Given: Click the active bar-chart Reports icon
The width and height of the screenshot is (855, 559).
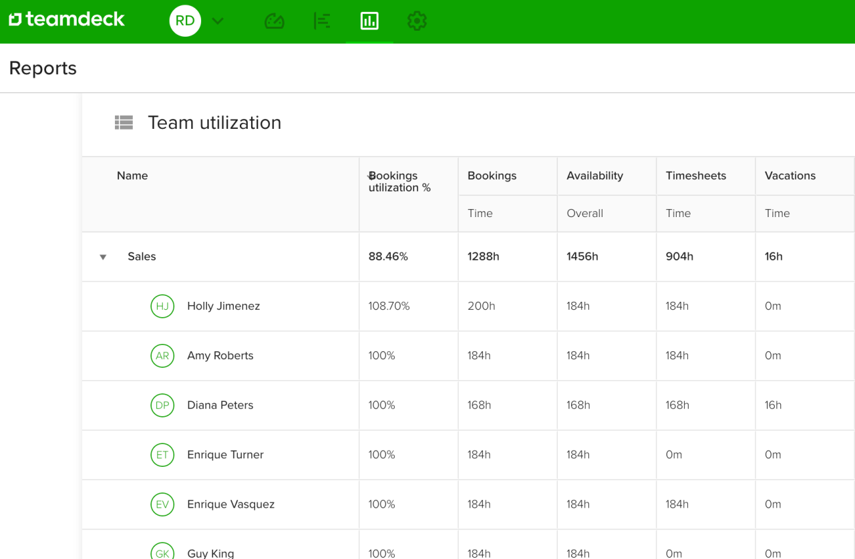Looking at the screenshot, I should pos(369,21).
